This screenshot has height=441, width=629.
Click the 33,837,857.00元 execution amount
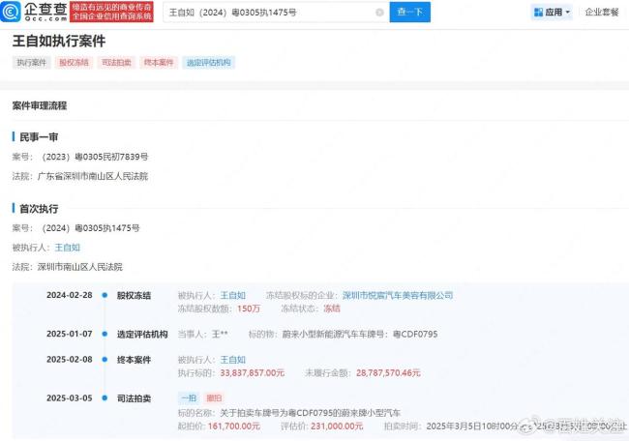[x=252, y=373]
